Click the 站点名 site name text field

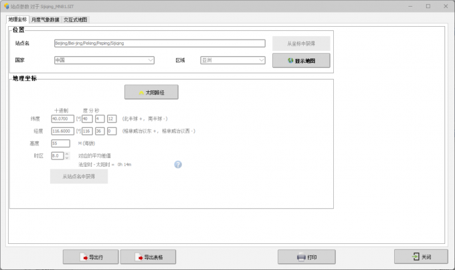click(159, 43)
